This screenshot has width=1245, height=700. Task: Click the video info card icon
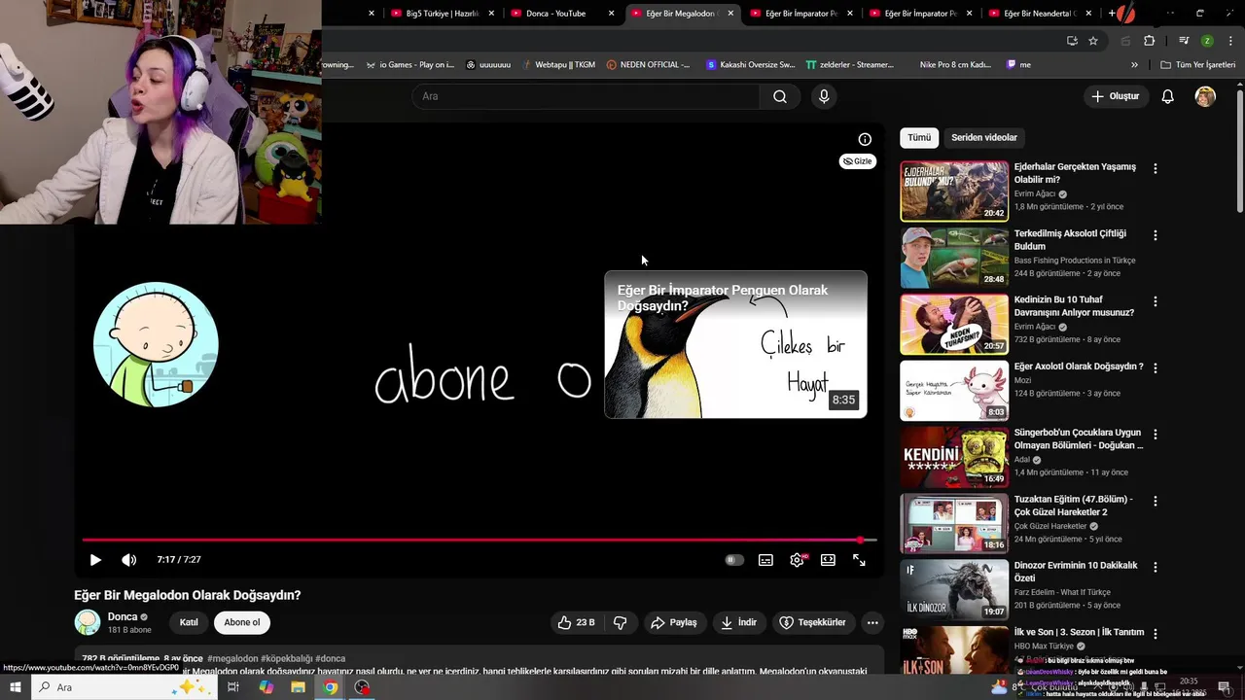pyautogui.click(x=865, y=139)
